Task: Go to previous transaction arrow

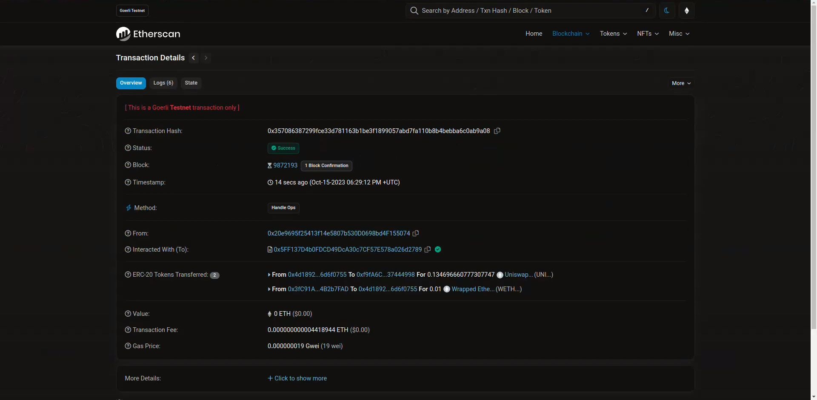Action: tap(194, 58)
